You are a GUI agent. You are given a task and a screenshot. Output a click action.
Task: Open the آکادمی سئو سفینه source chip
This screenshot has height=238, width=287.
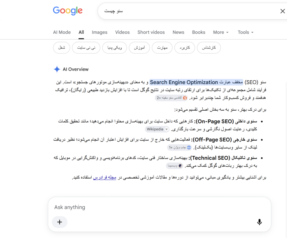click(172, 98)
